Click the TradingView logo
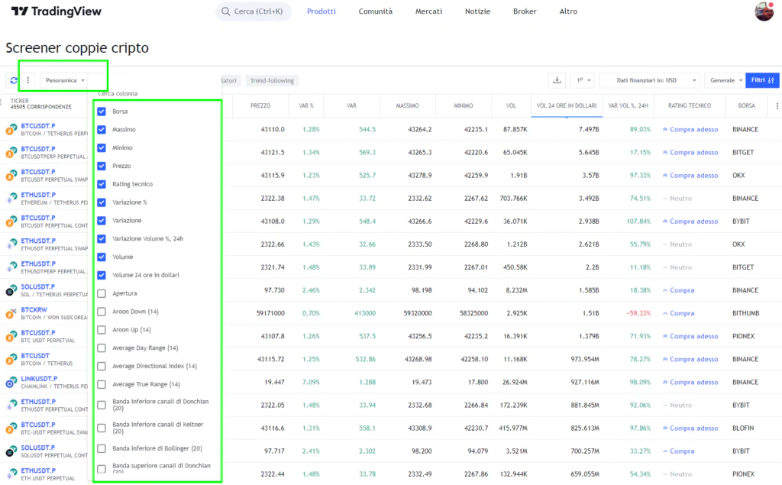The width and height of the screenshot is (782, 485). point(56,11)
